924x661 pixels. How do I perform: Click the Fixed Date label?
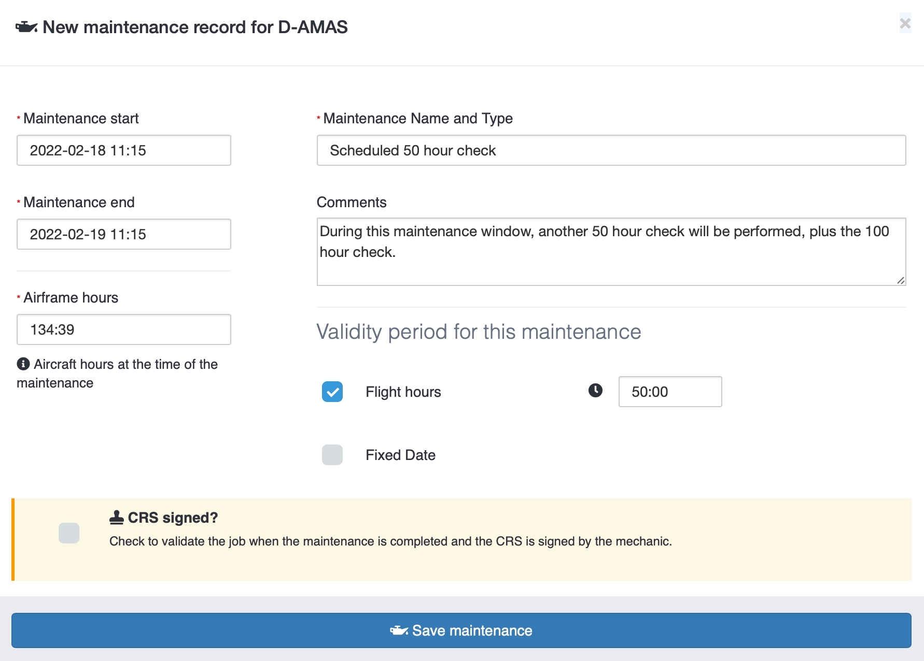[x=400, y=455]
